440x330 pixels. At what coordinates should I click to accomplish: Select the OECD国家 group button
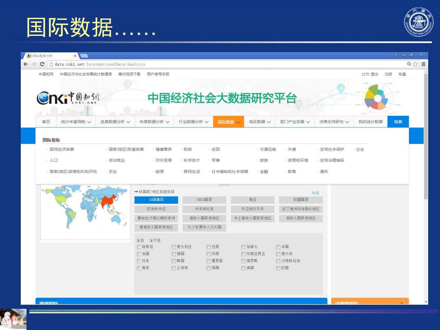[204, 200]
